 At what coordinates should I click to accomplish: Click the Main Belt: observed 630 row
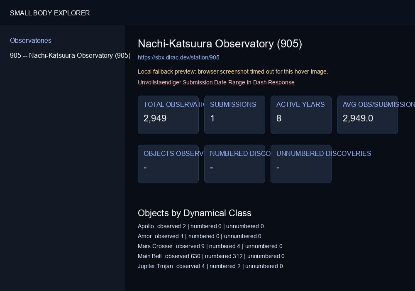211,256
